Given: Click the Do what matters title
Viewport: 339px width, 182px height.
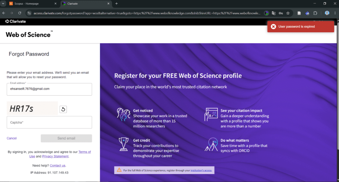Looking at the screenshot, I should click(235, 140).
